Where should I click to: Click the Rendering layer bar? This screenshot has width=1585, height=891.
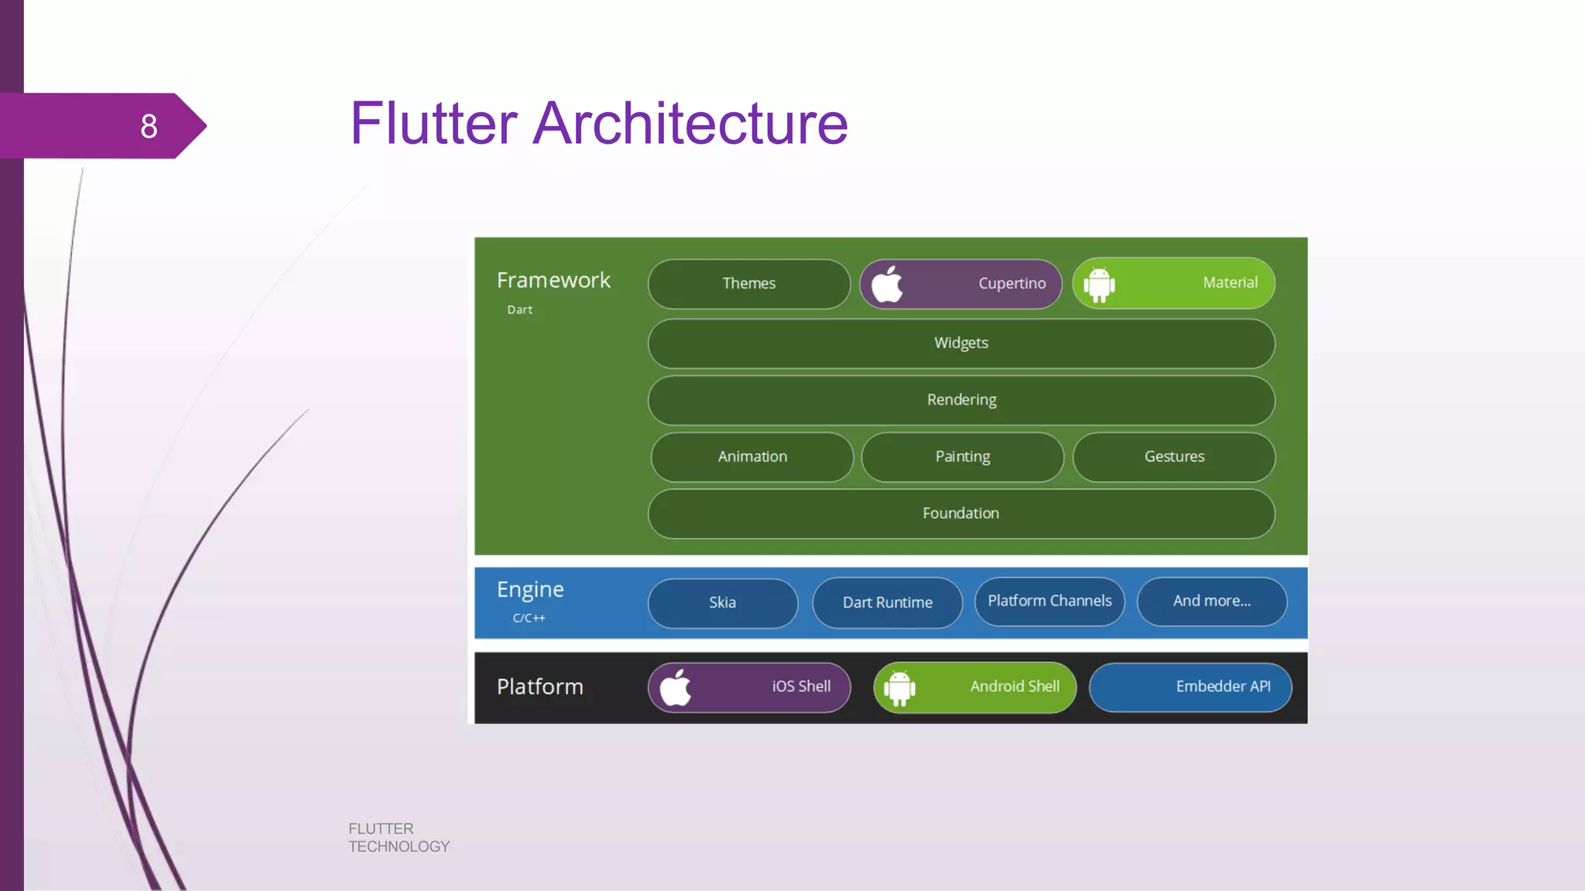[960, 400]
